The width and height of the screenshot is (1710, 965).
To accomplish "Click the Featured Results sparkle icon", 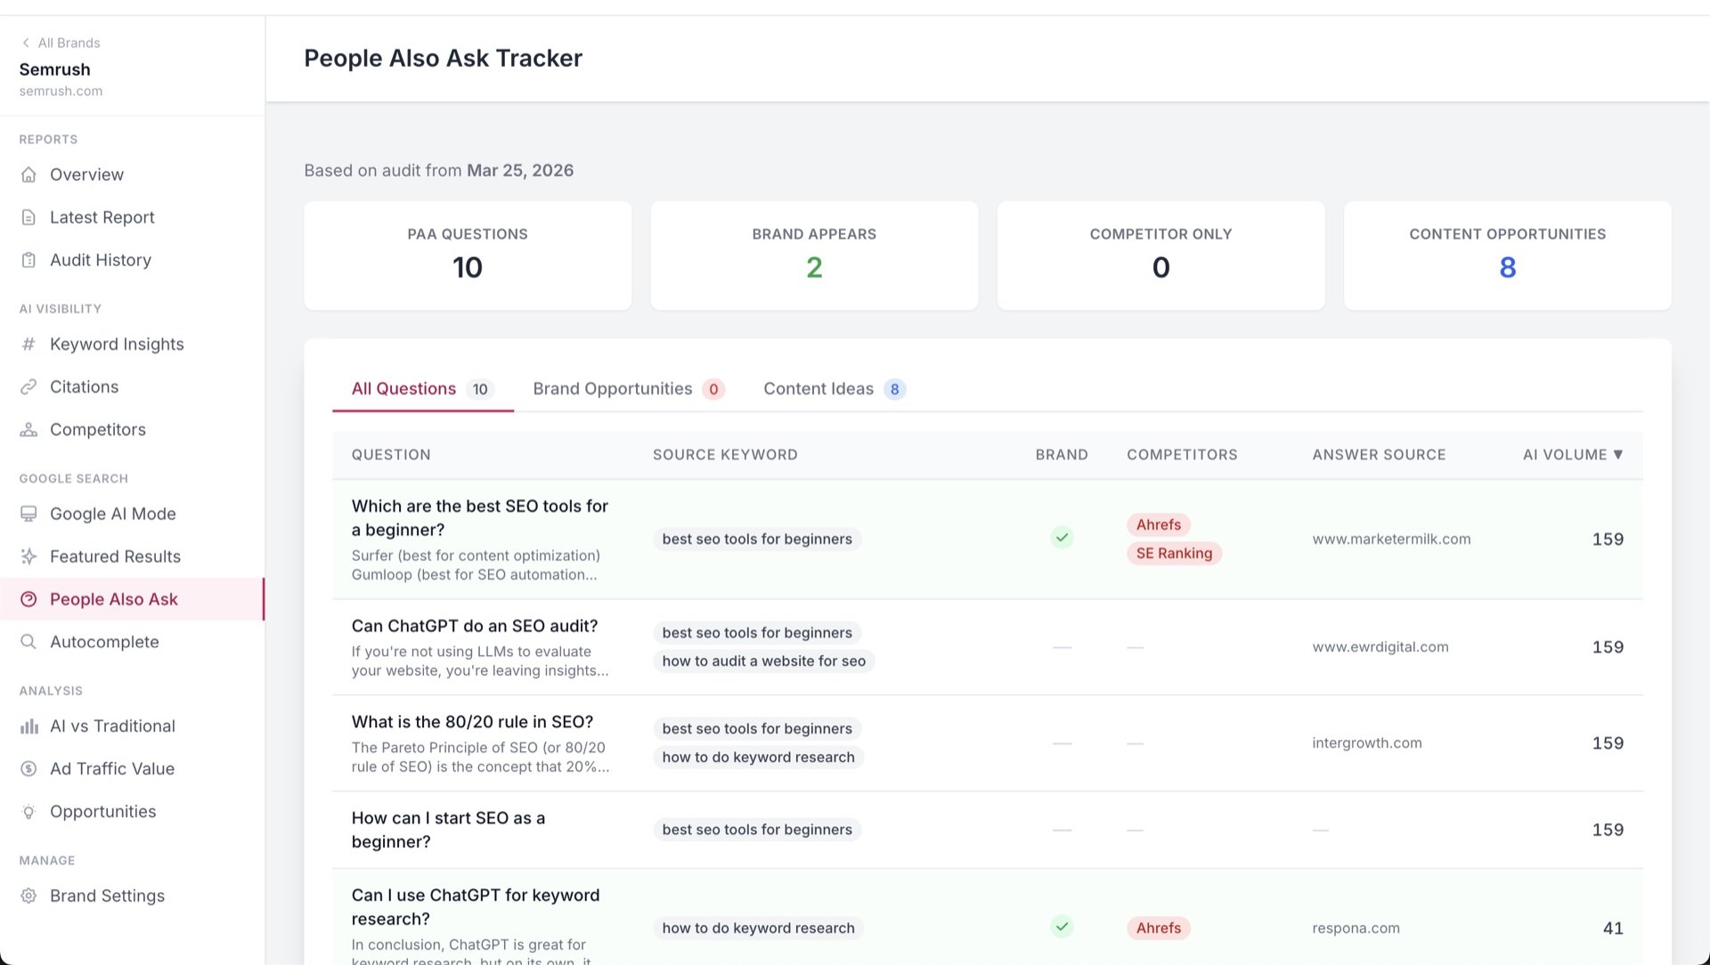I will click(x=28, y=557).
